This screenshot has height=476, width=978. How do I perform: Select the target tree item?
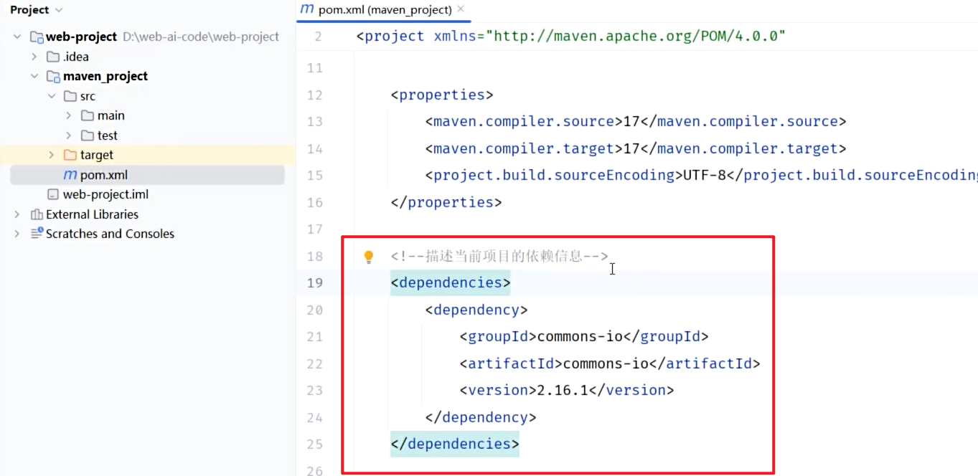97,155
